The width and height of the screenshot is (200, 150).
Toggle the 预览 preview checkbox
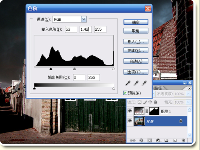(x=125, y=93)
